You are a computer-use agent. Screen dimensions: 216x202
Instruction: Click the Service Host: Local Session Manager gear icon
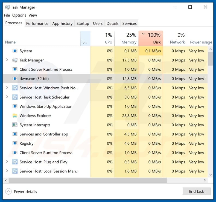15,171
